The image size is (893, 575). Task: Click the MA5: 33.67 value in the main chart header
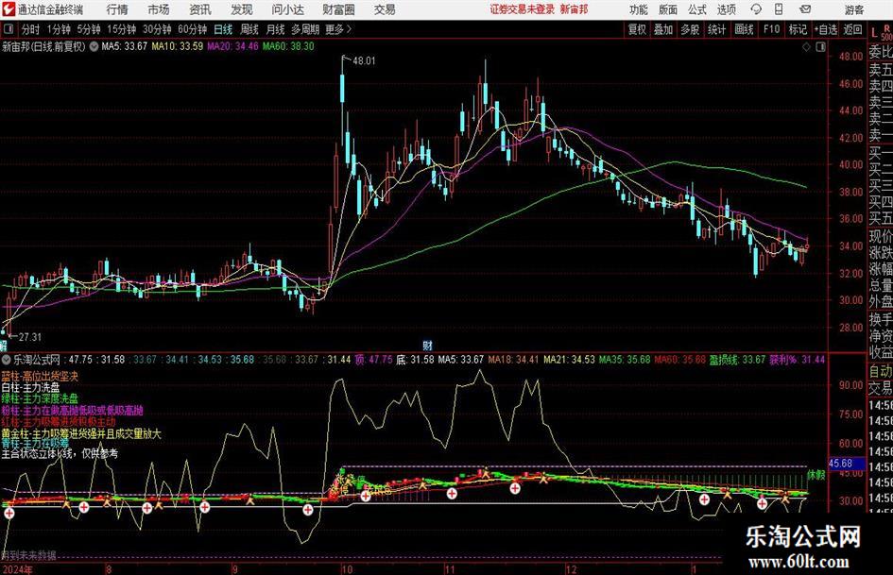point(124,46)
